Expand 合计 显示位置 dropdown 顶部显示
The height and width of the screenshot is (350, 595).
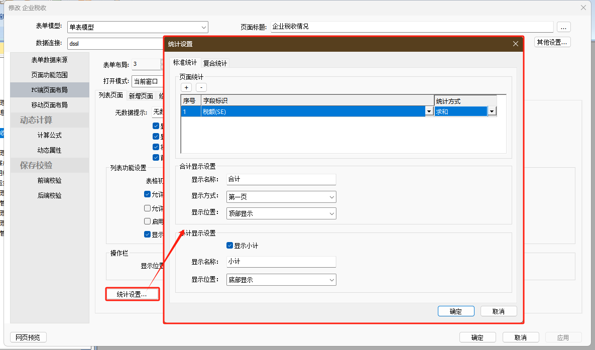[331, 213]
